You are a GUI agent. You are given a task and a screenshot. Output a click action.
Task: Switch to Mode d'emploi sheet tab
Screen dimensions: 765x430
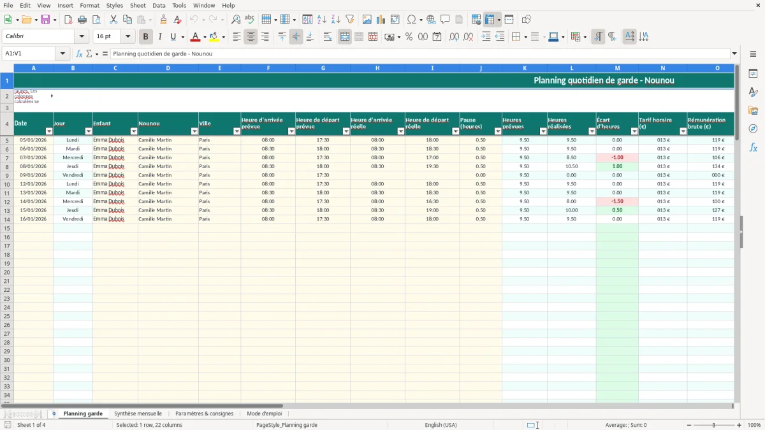(264, 414)
